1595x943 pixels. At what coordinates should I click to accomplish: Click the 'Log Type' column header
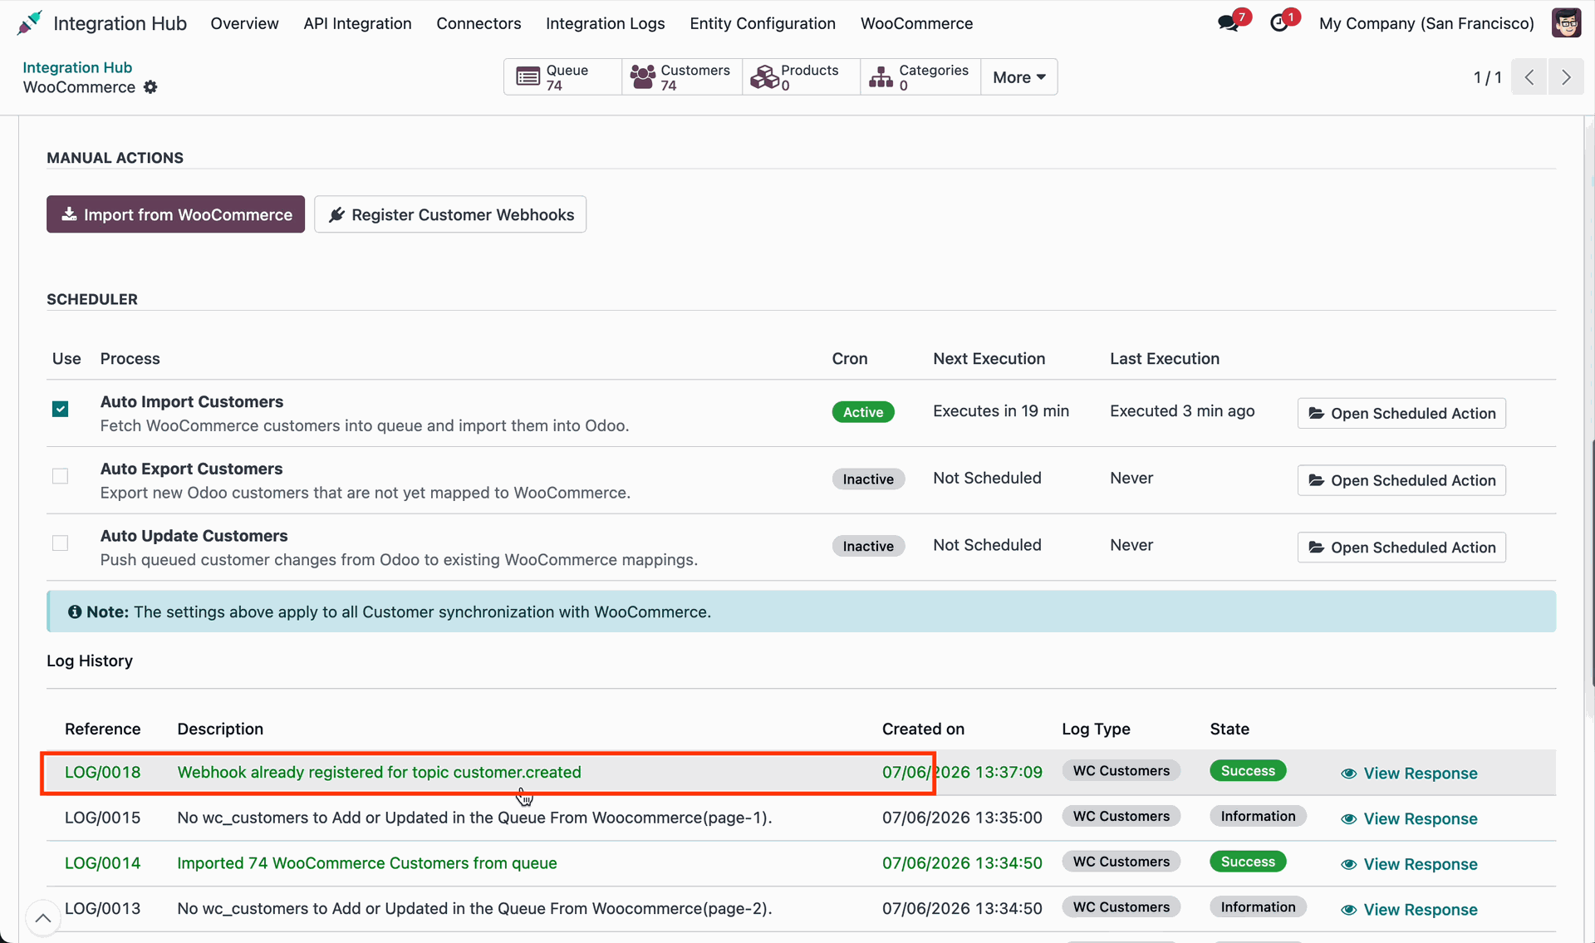pos(1096,729)
